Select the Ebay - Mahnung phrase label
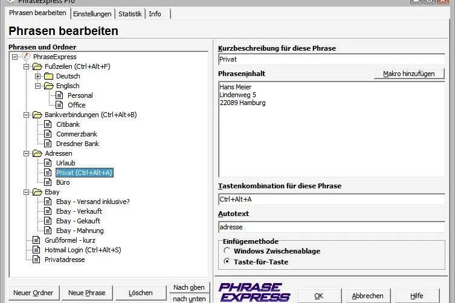This screenshot has height=303, width=455. click(x=80, y=231)
